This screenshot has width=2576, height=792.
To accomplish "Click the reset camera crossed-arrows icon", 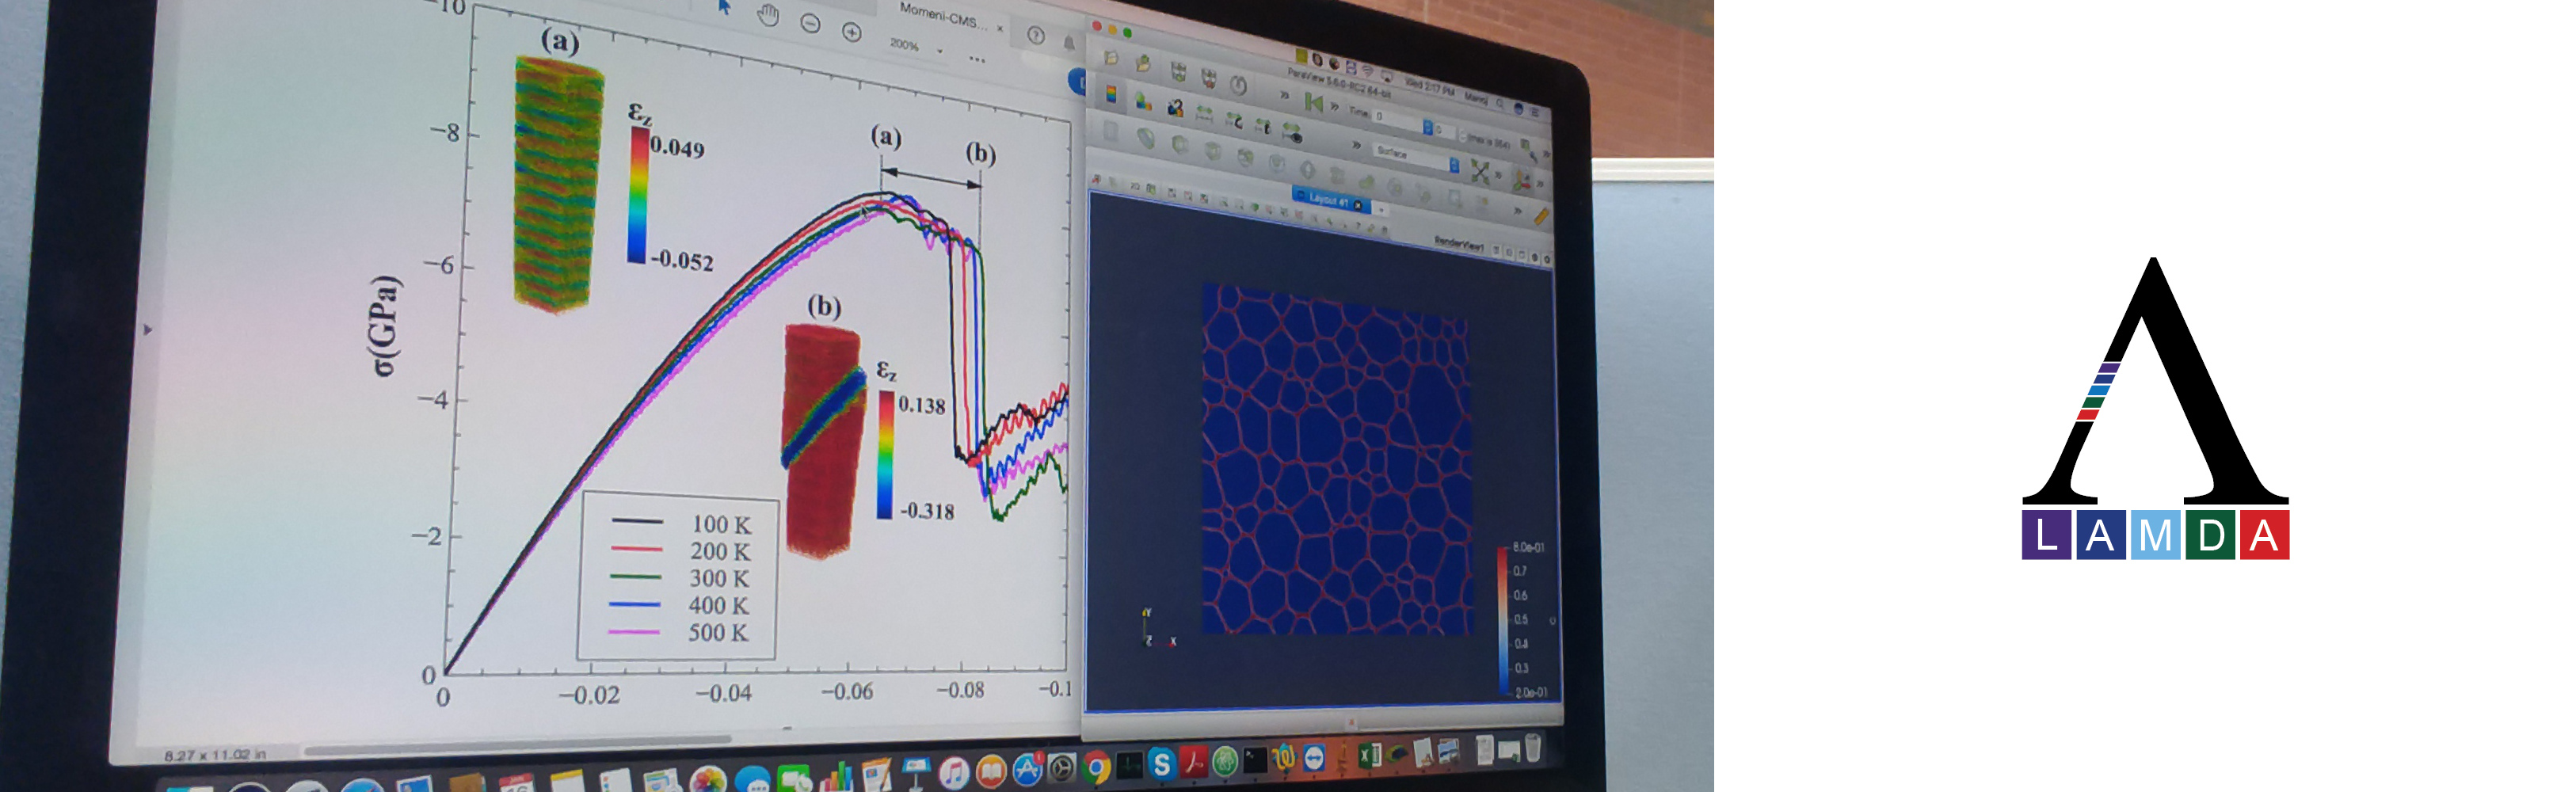I will pyautogui.click(x=1481, y=171).
